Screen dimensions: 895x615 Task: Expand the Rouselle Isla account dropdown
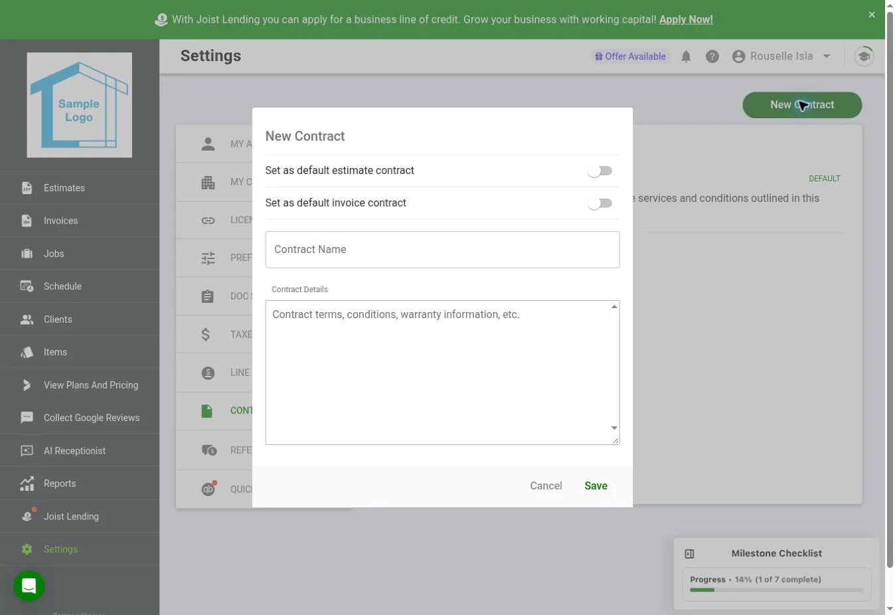[x=827, y=56]
